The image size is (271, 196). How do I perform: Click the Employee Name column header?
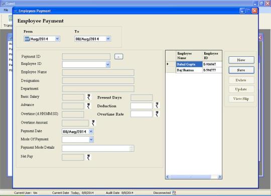189,56
